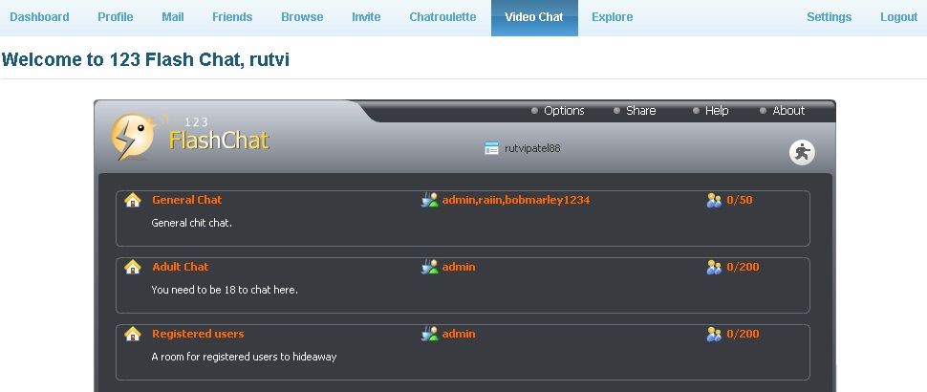
Task: Enter the Registered users room
Action: [198, 334]
